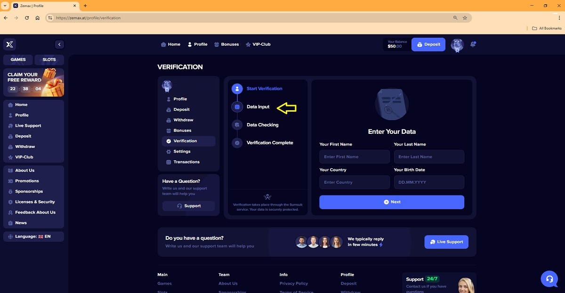Click the Verification Complete step icon

pos(237,143)
